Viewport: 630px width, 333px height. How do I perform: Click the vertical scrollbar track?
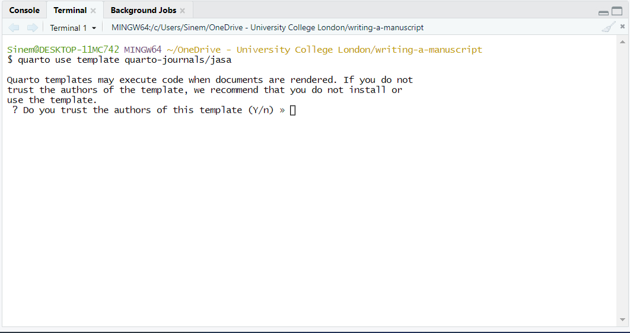[622, 178]
